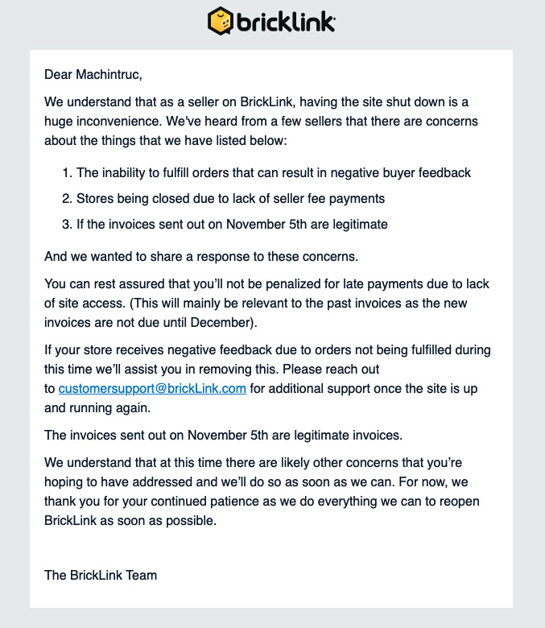
Task: Click the "And we wanted to share" line
Action: pyautogui.click(x=213, y=258)
